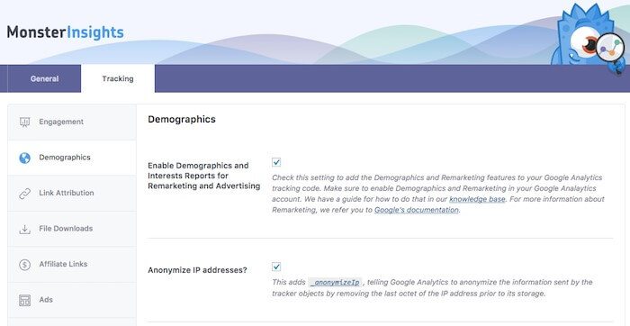
Task: Open Google's documentation link
Action: pos(416,210)
